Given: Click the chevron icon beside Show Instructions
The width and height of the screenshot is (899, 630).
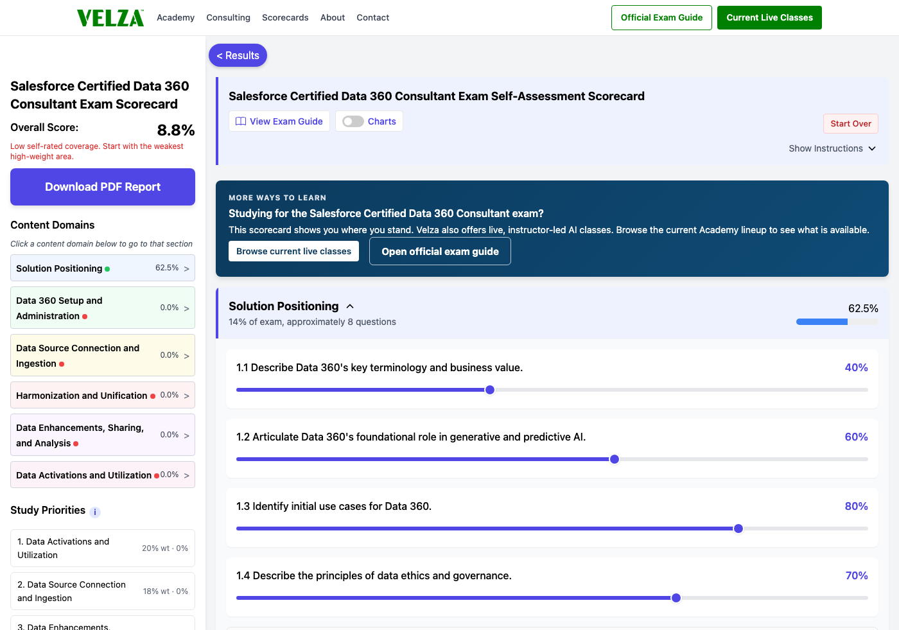Looking at the screenshot, I should (872, 148).
